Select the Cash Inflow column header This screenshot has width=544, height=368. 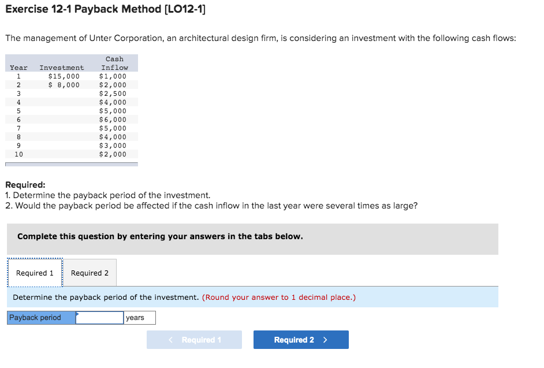tap(114, 63)
